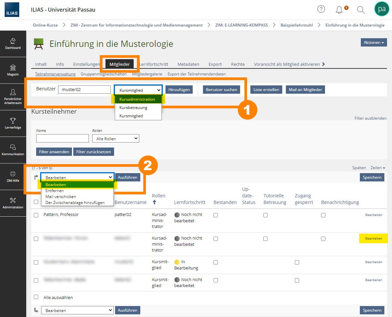Click the search magnifier icon
Viewport: 392px width, 317px height.
[x=361, y=10]
